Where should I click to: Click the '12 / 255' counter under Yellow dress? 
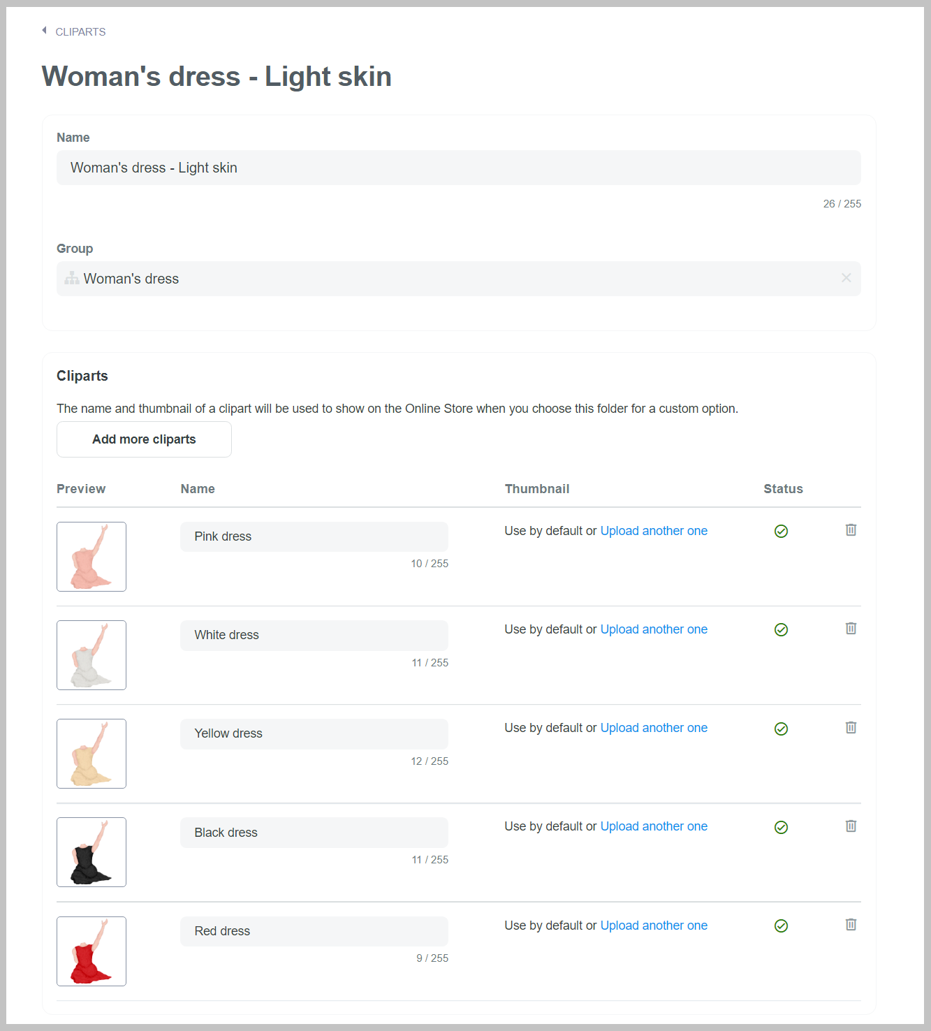point(430,761)
